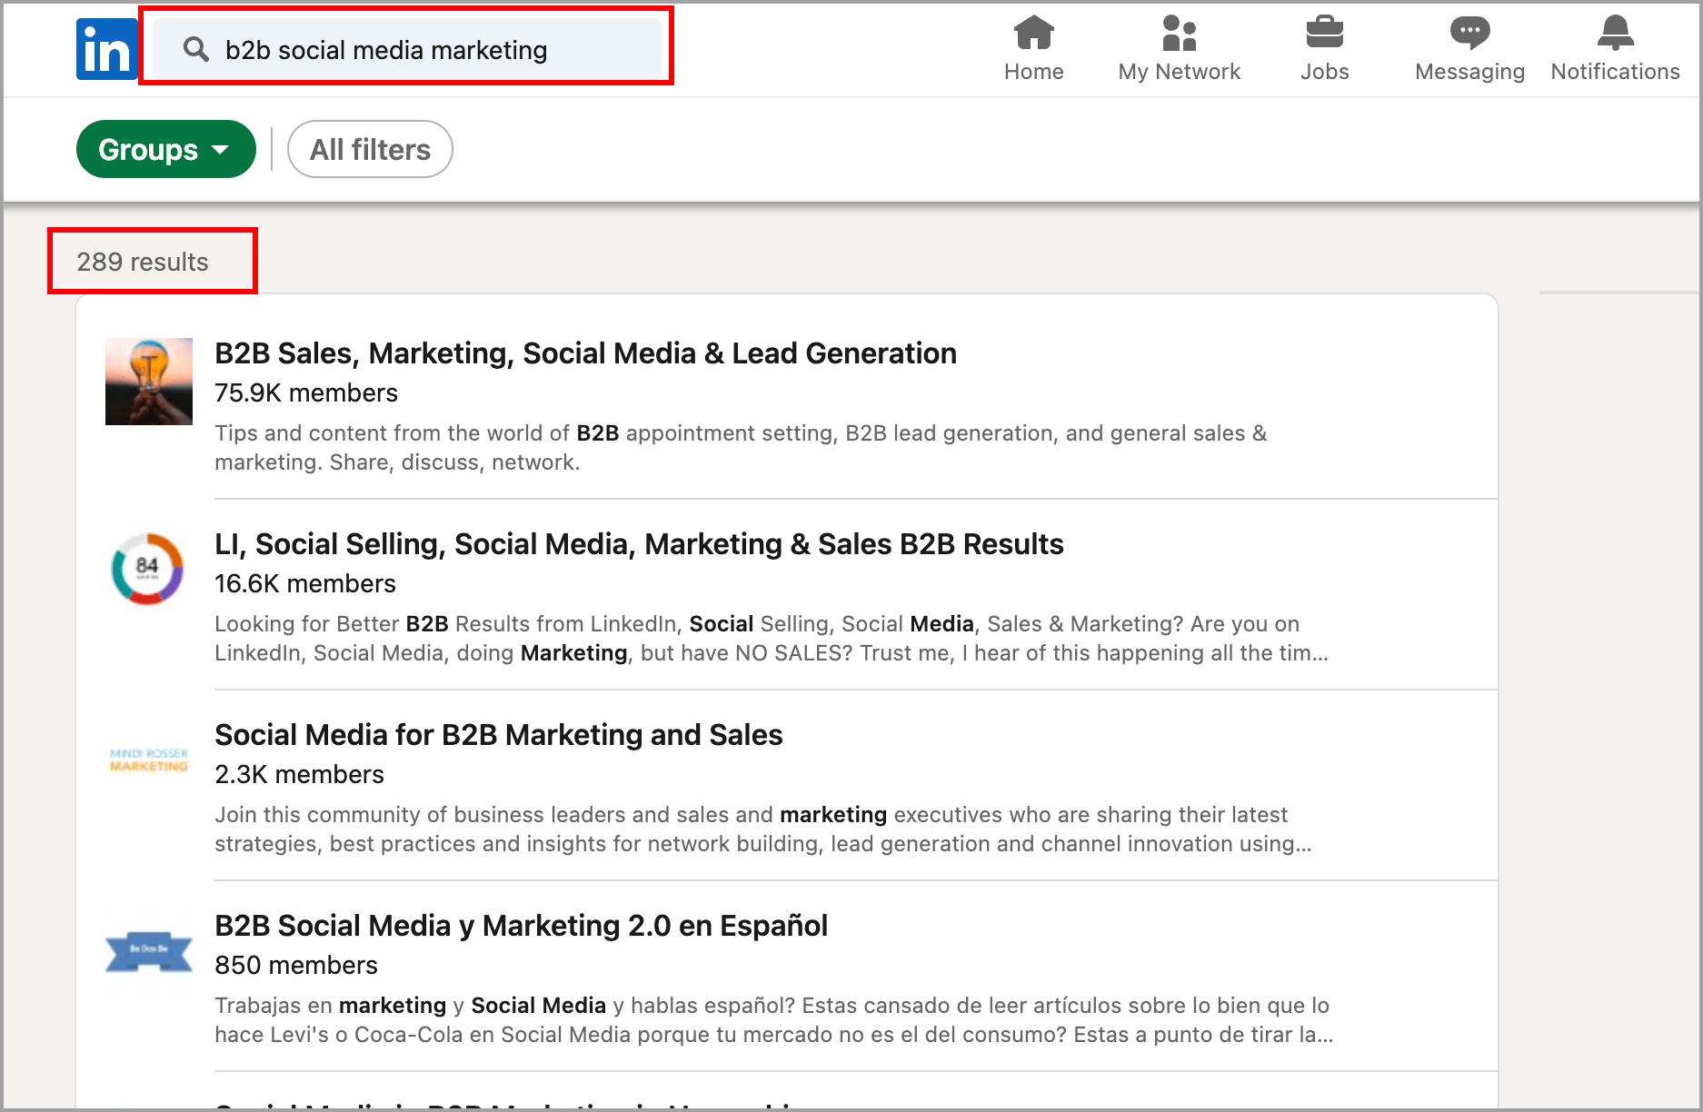The image size is (1703, 1112).
Task: Open My Network people icon
Action: [1179, 34]
